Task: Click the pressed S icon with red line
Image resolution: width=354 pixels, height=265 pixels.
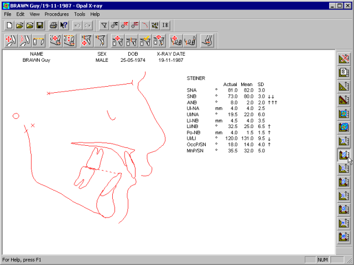Action: coord(343,155)
